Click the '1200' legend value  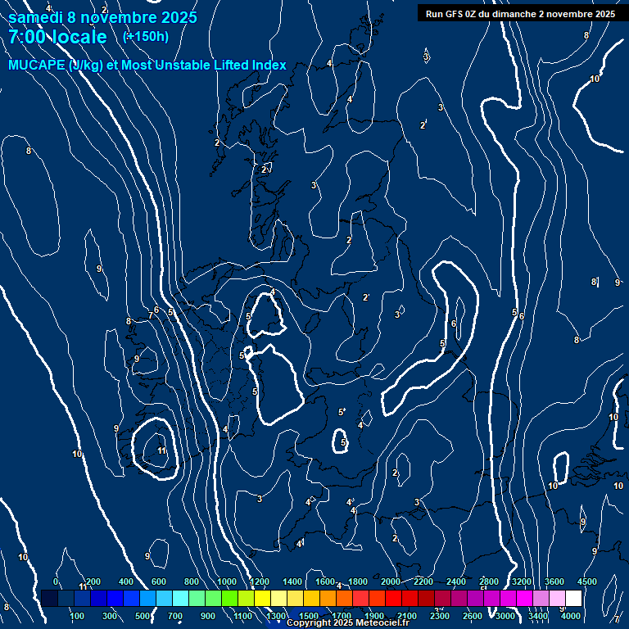tap(260, 581)
